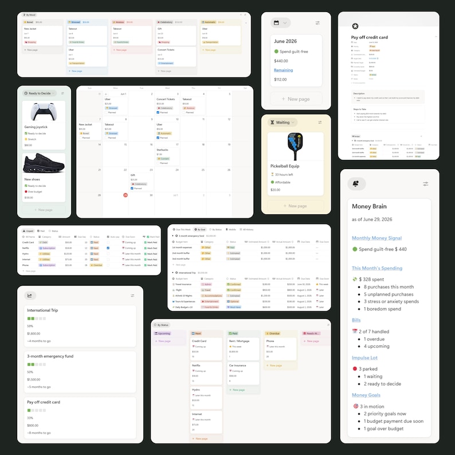Open New shoes card image
Screen dimensions: 455x455
point(44,164)
